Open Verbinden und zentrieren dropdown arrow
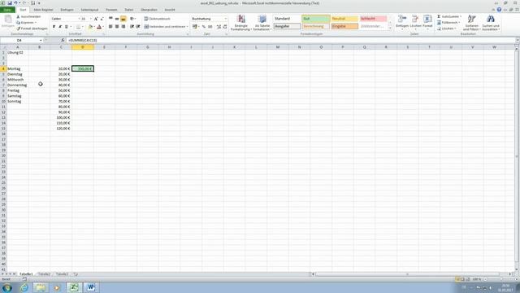520x293 pixels. pyautogui.click(x=187, y=27)
